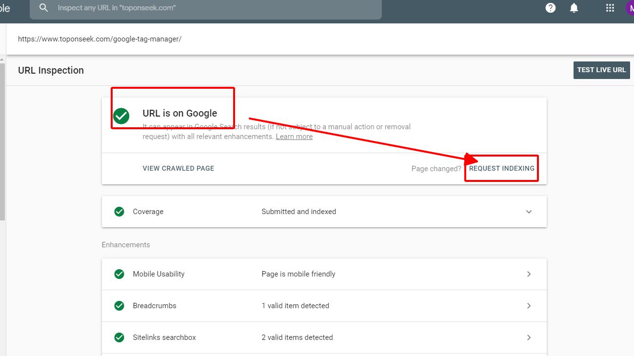The height and width of the screenshot is (356, 634).
Task: Open the Help question mark icon
Action: (x=551, y=8)
